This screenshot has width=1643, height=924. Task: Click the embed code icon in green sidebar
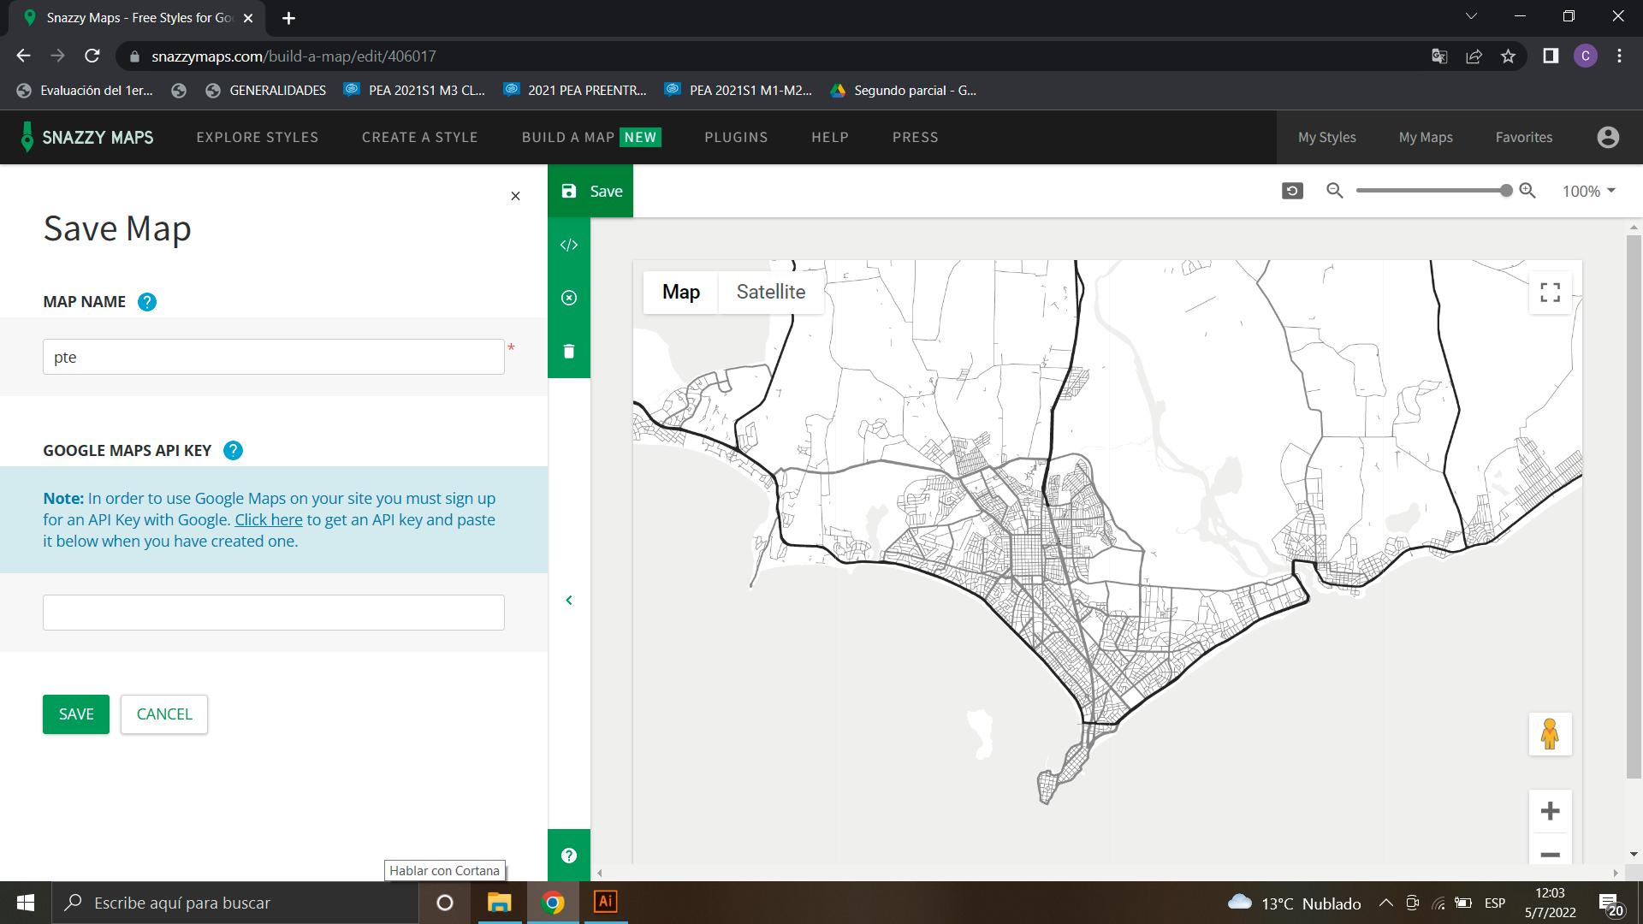tap(569, 245)
